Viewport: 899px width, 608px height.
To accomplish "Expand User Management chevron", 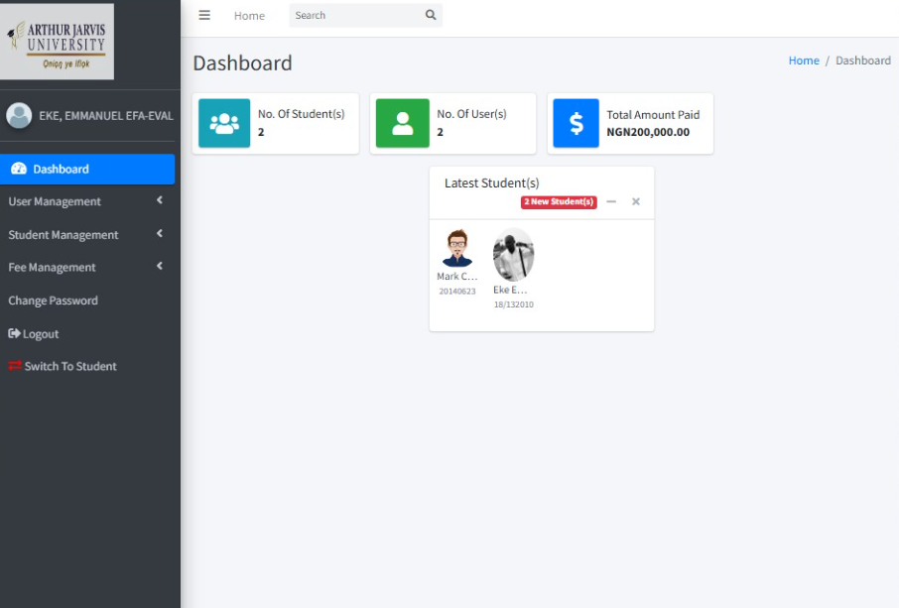I will (x=160, y=200).
